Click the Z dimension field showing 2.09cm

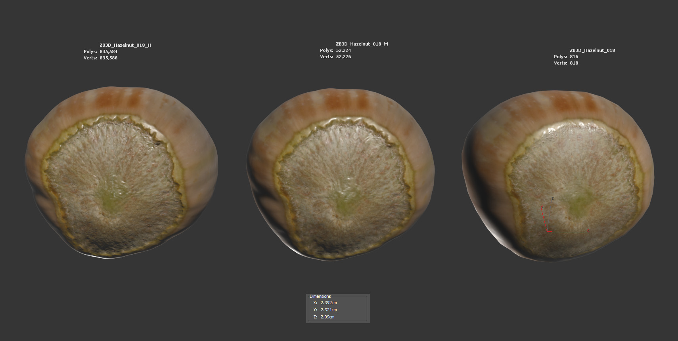click(x=328, y=317)
